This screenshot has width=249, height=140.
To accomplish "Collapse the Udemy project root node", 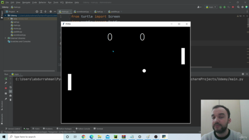I will coord(5,16).
